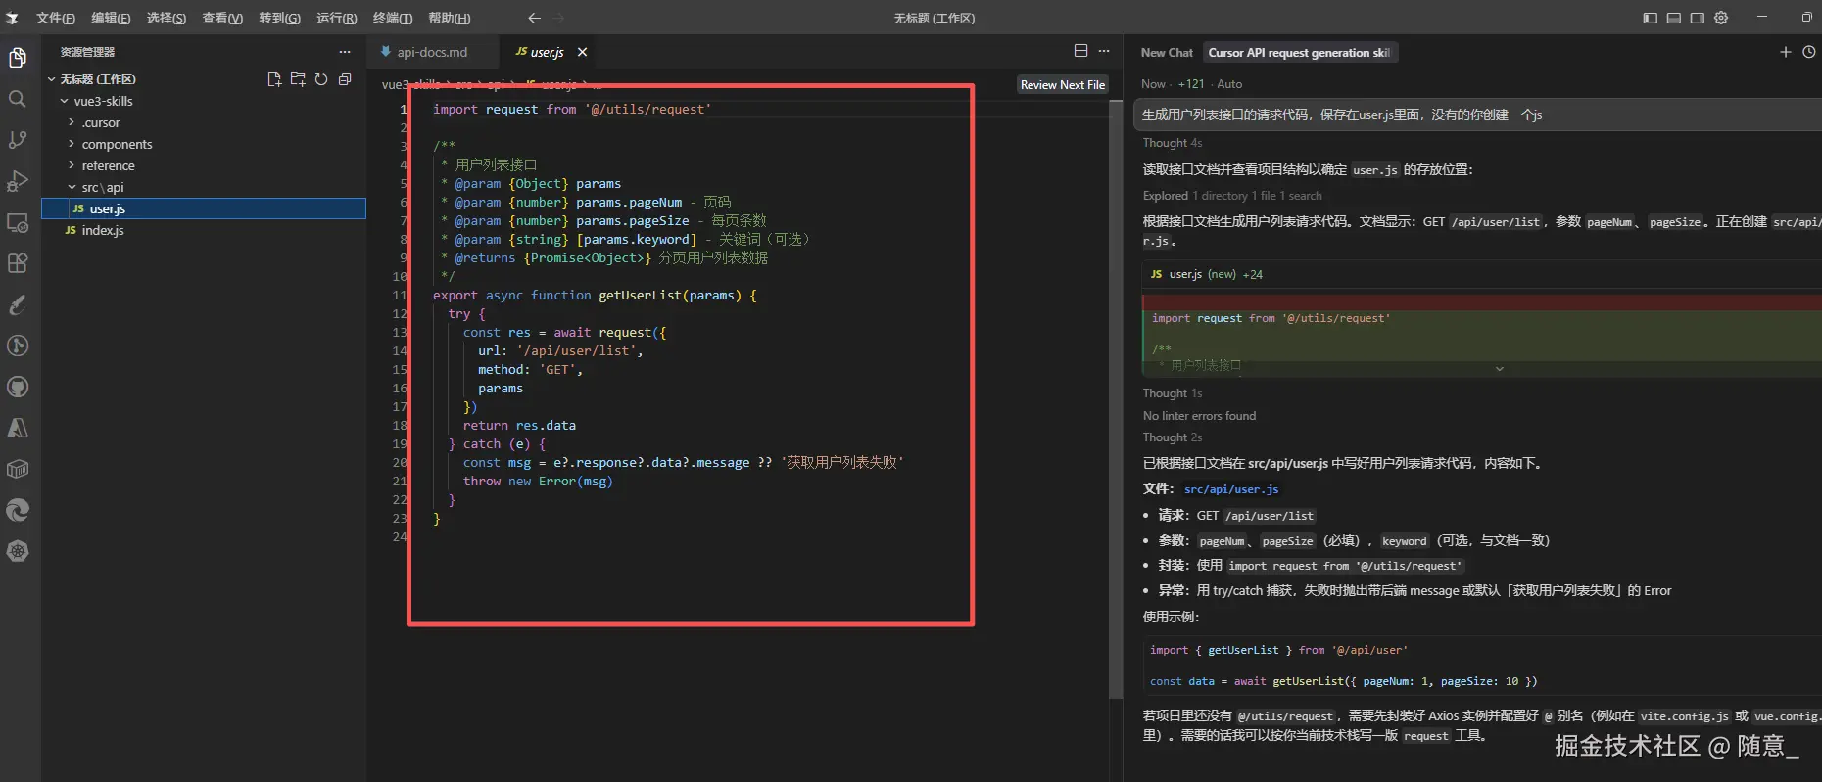1822x782 pixels.
Task: Click the Review Next File button
Action: 1062,85
